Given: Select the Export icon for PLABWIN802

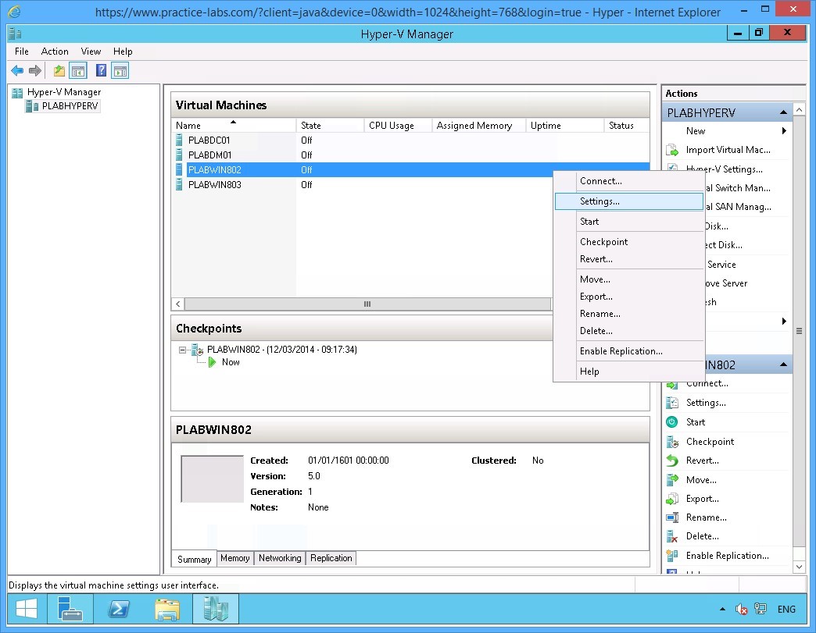Looking at the screenshot, I should [x=674, y=498].
